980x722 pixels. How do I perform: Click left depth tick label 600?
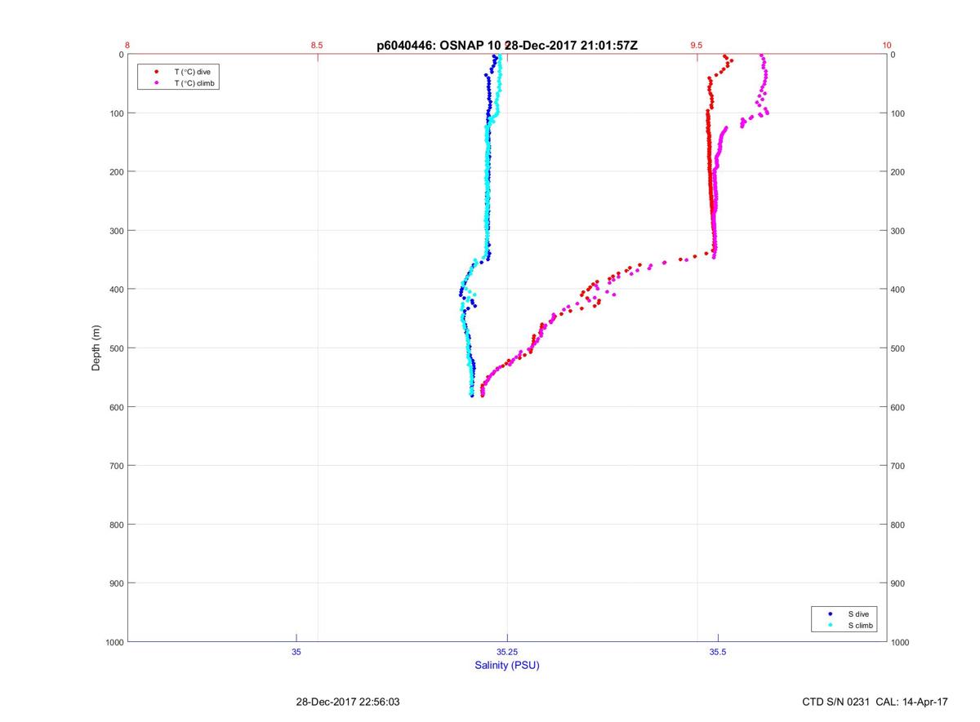(x=116, y=407)
